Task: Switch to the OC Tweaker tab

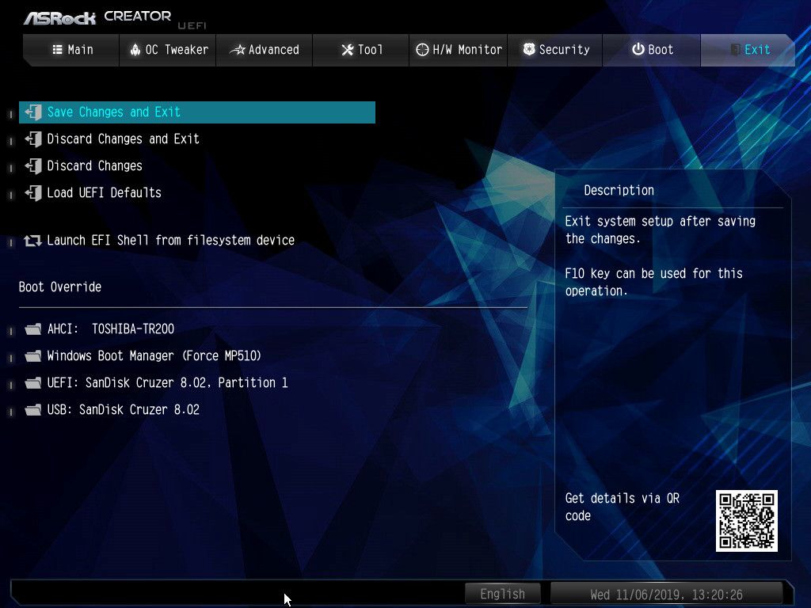Action: tap(168, 50)
